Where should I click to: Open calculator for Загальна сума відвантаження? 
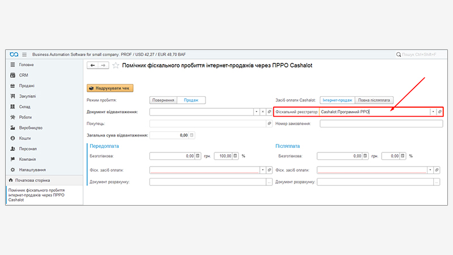pyautogui.click(x=191, y=135)
